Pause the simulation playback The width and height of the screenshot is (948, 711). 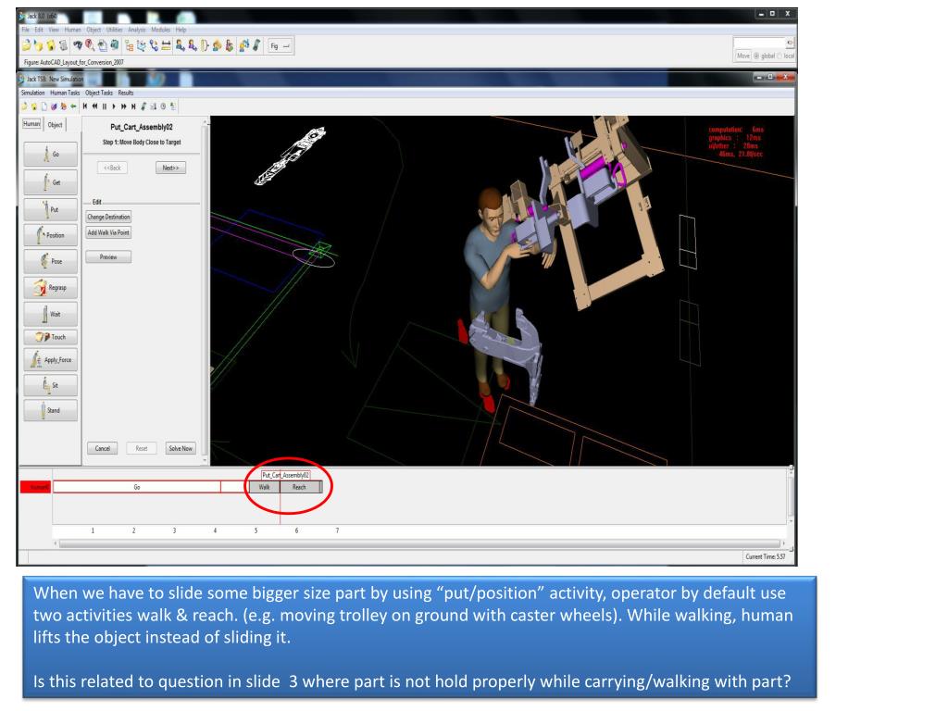(x=105, y=106)
